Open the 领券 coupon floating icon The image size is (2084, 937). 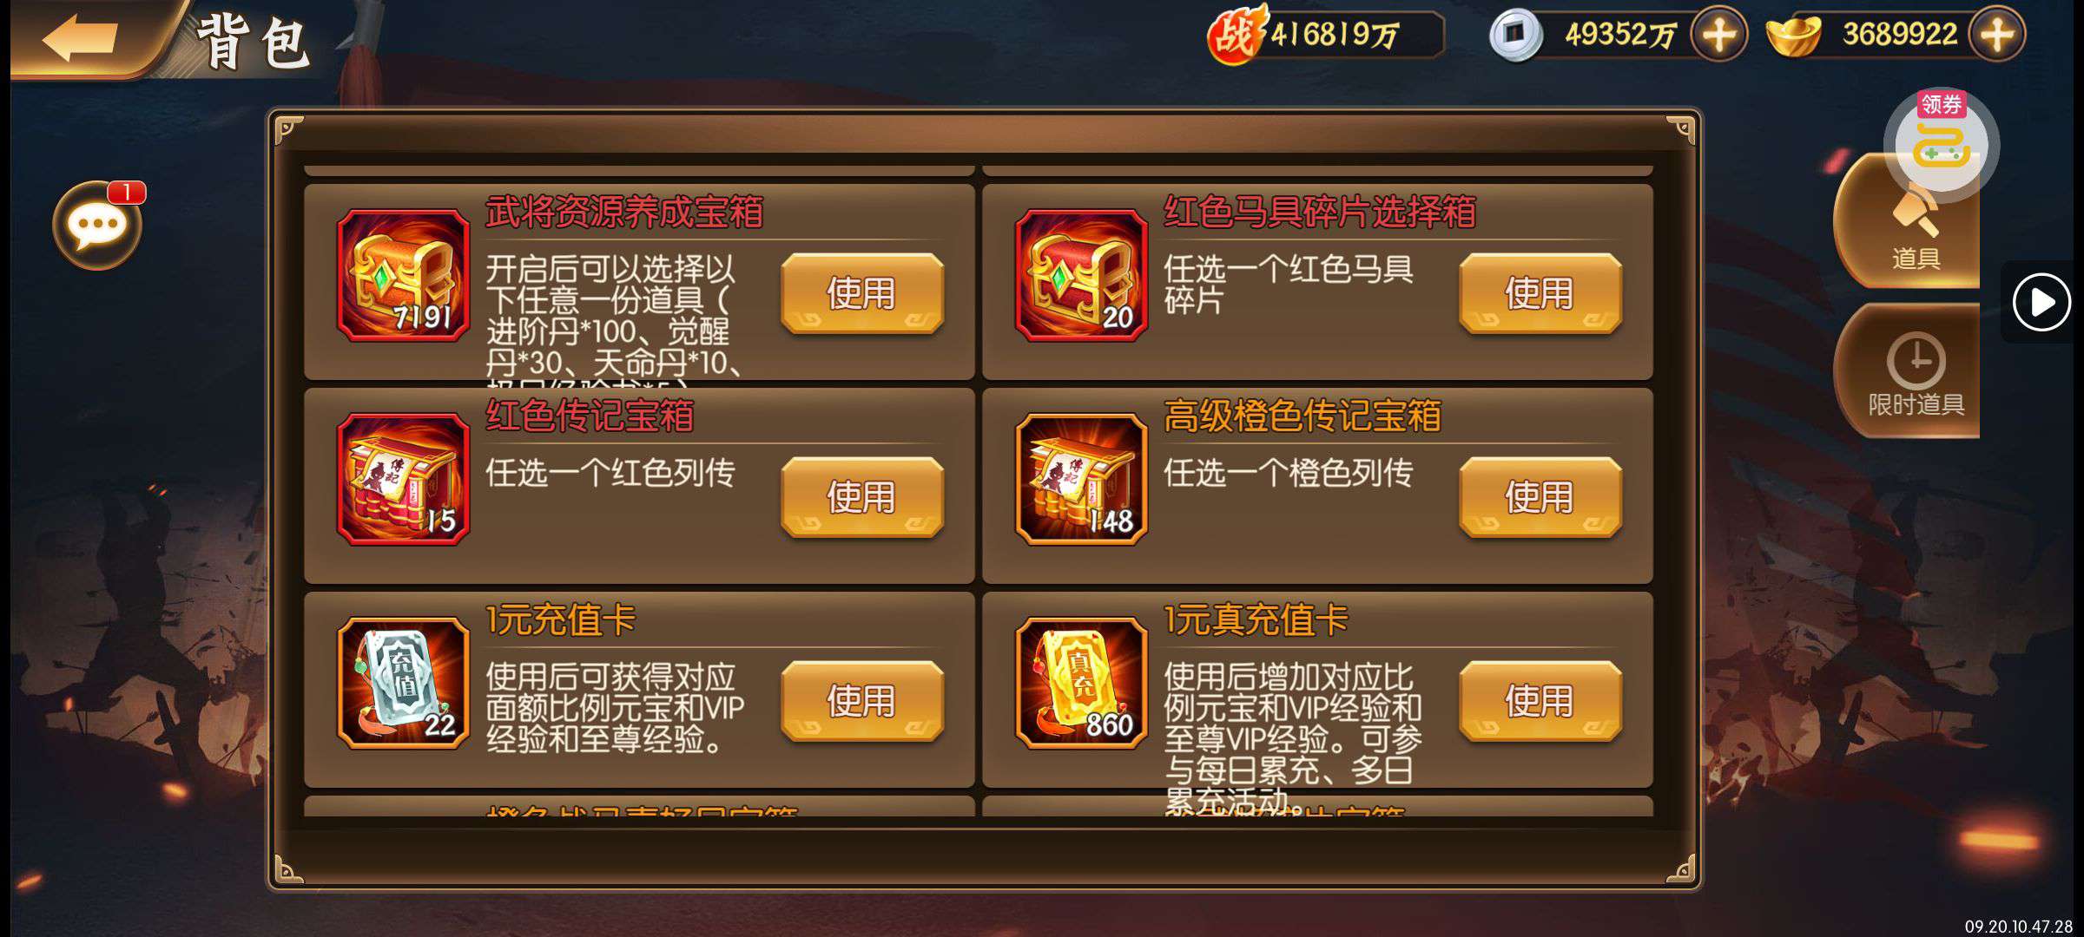[1942, 141]
